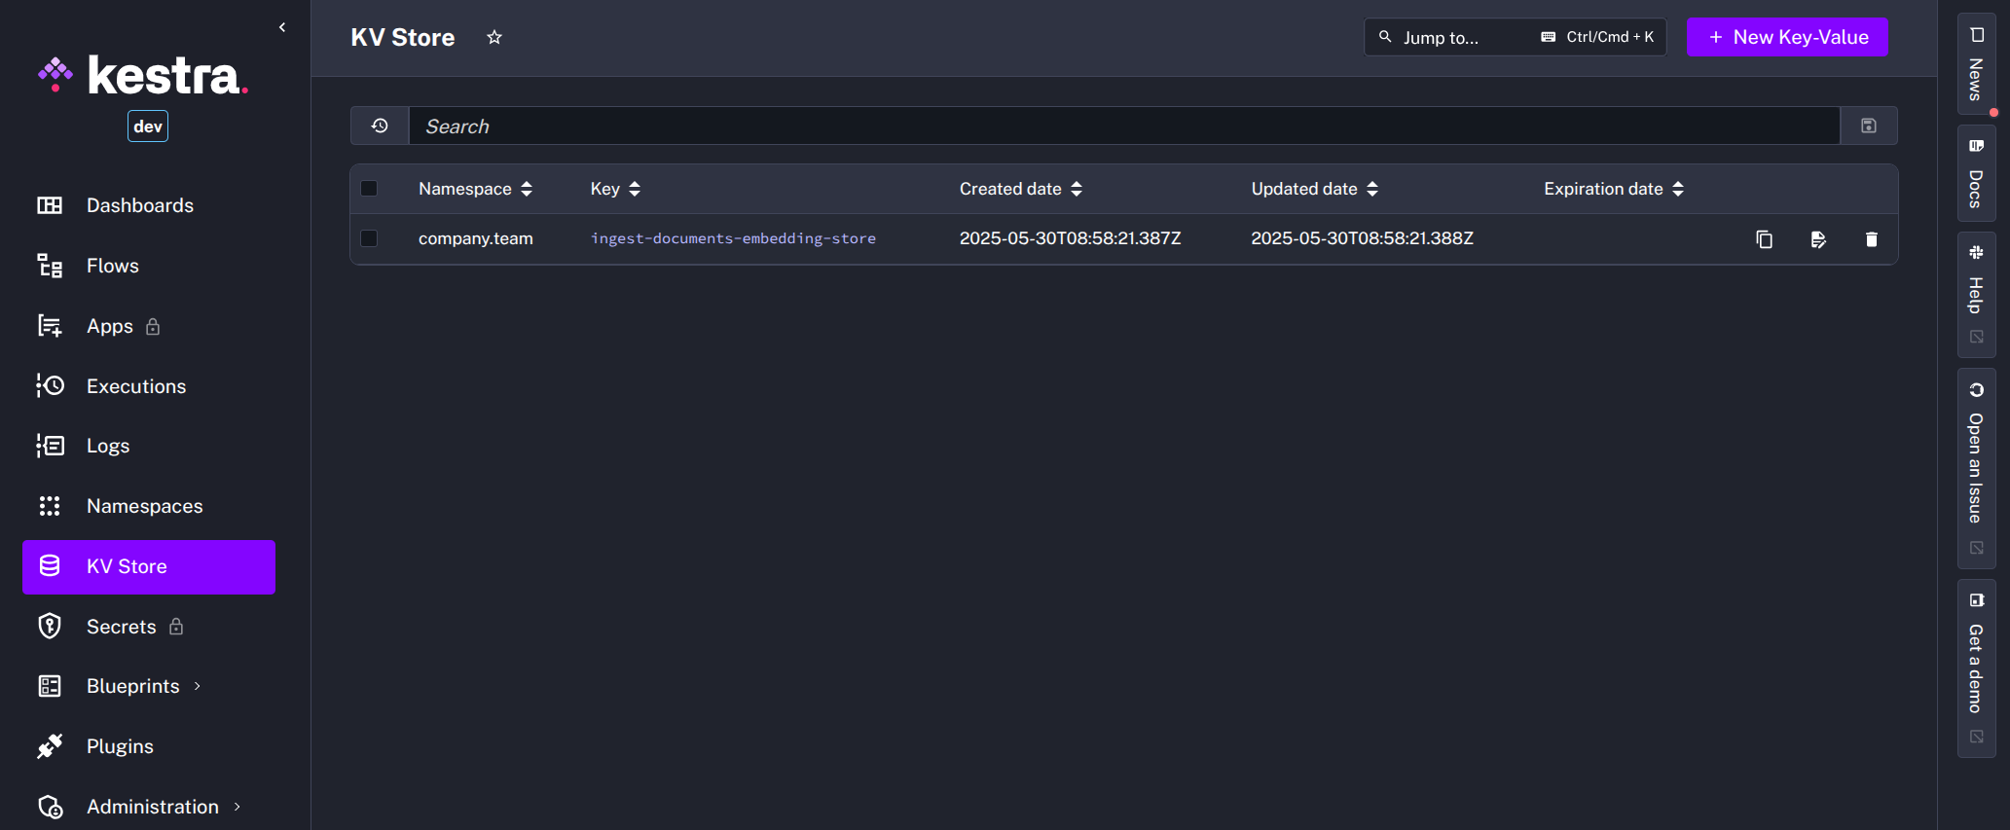Click the dev environment badge
Viewport: 2010px width, 830px height.
pyautogui.click(x=148, y=126)
